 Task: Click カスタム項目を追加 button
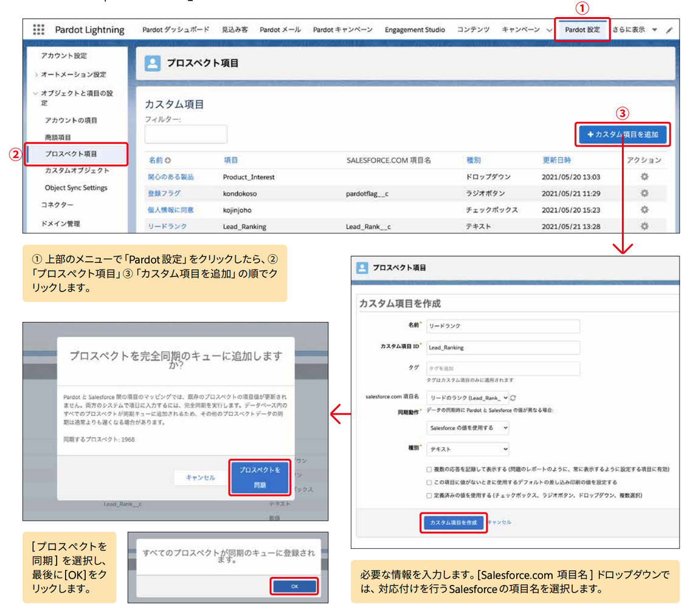pyautogui.click(x=623, y=134)
